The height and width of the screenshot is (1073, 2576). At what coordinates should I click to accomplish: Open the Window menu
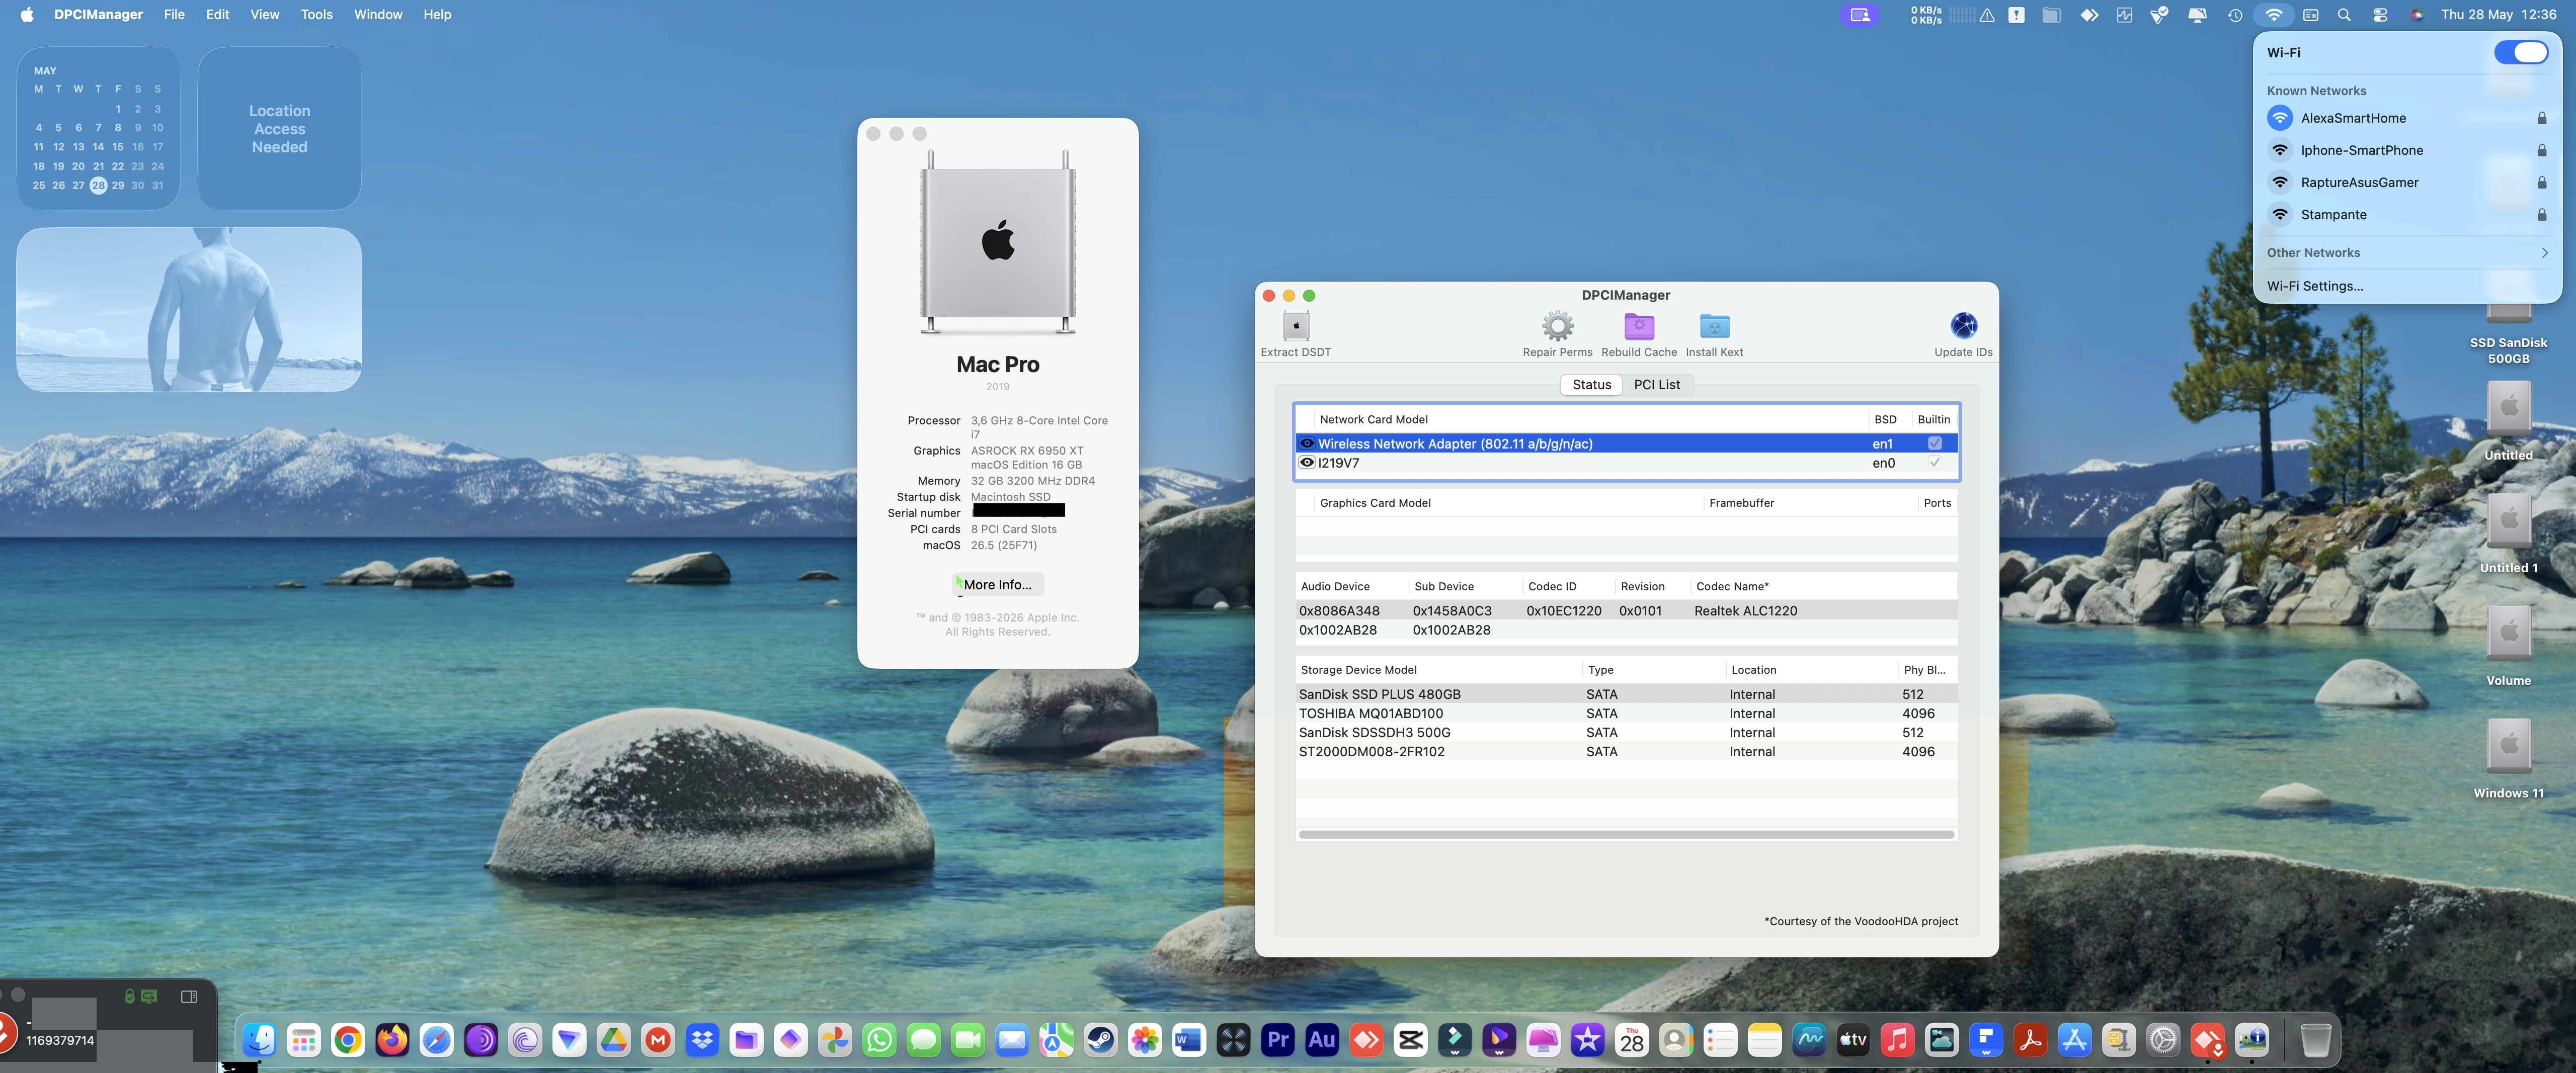point(378,14)
